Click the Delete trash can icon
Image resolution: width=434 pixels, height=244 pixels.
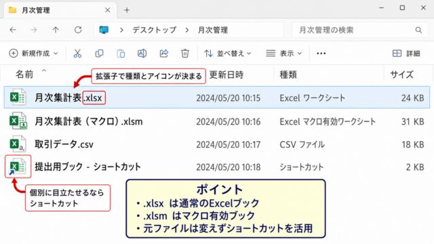pos(185,53)
